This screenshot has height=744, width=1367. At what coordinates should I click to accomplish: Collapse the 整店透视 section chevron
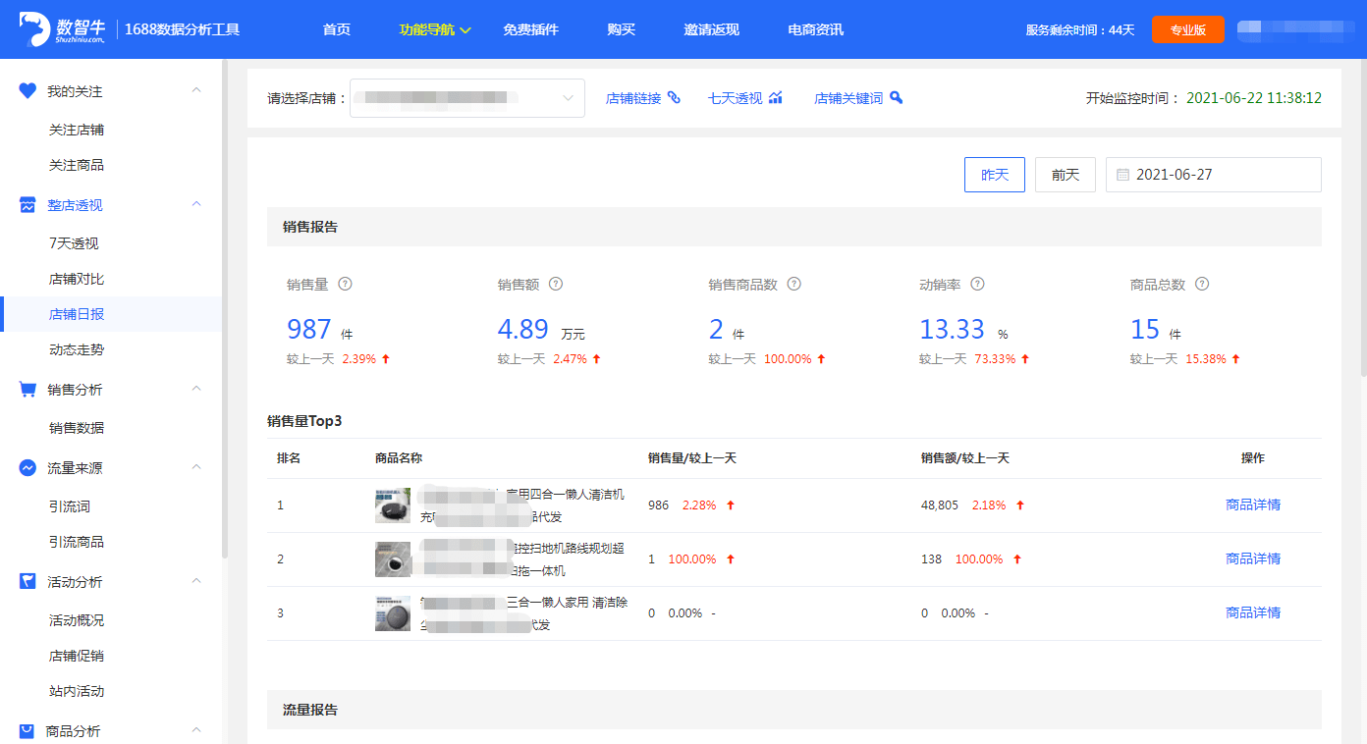coord(196,204)
